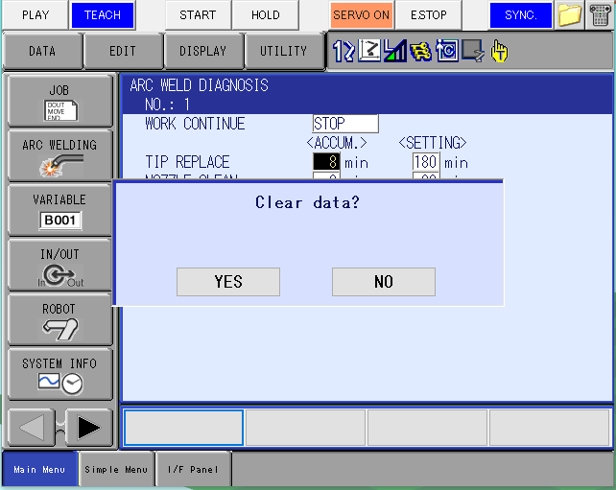
Task: Select TEACH mode button
Action: pos(102,15)
